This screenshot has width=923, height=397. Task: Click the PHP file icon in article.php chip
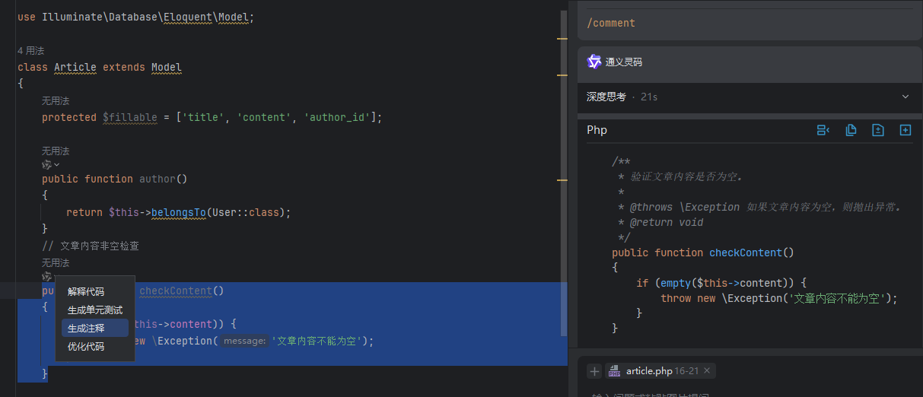tap(614, 371)
